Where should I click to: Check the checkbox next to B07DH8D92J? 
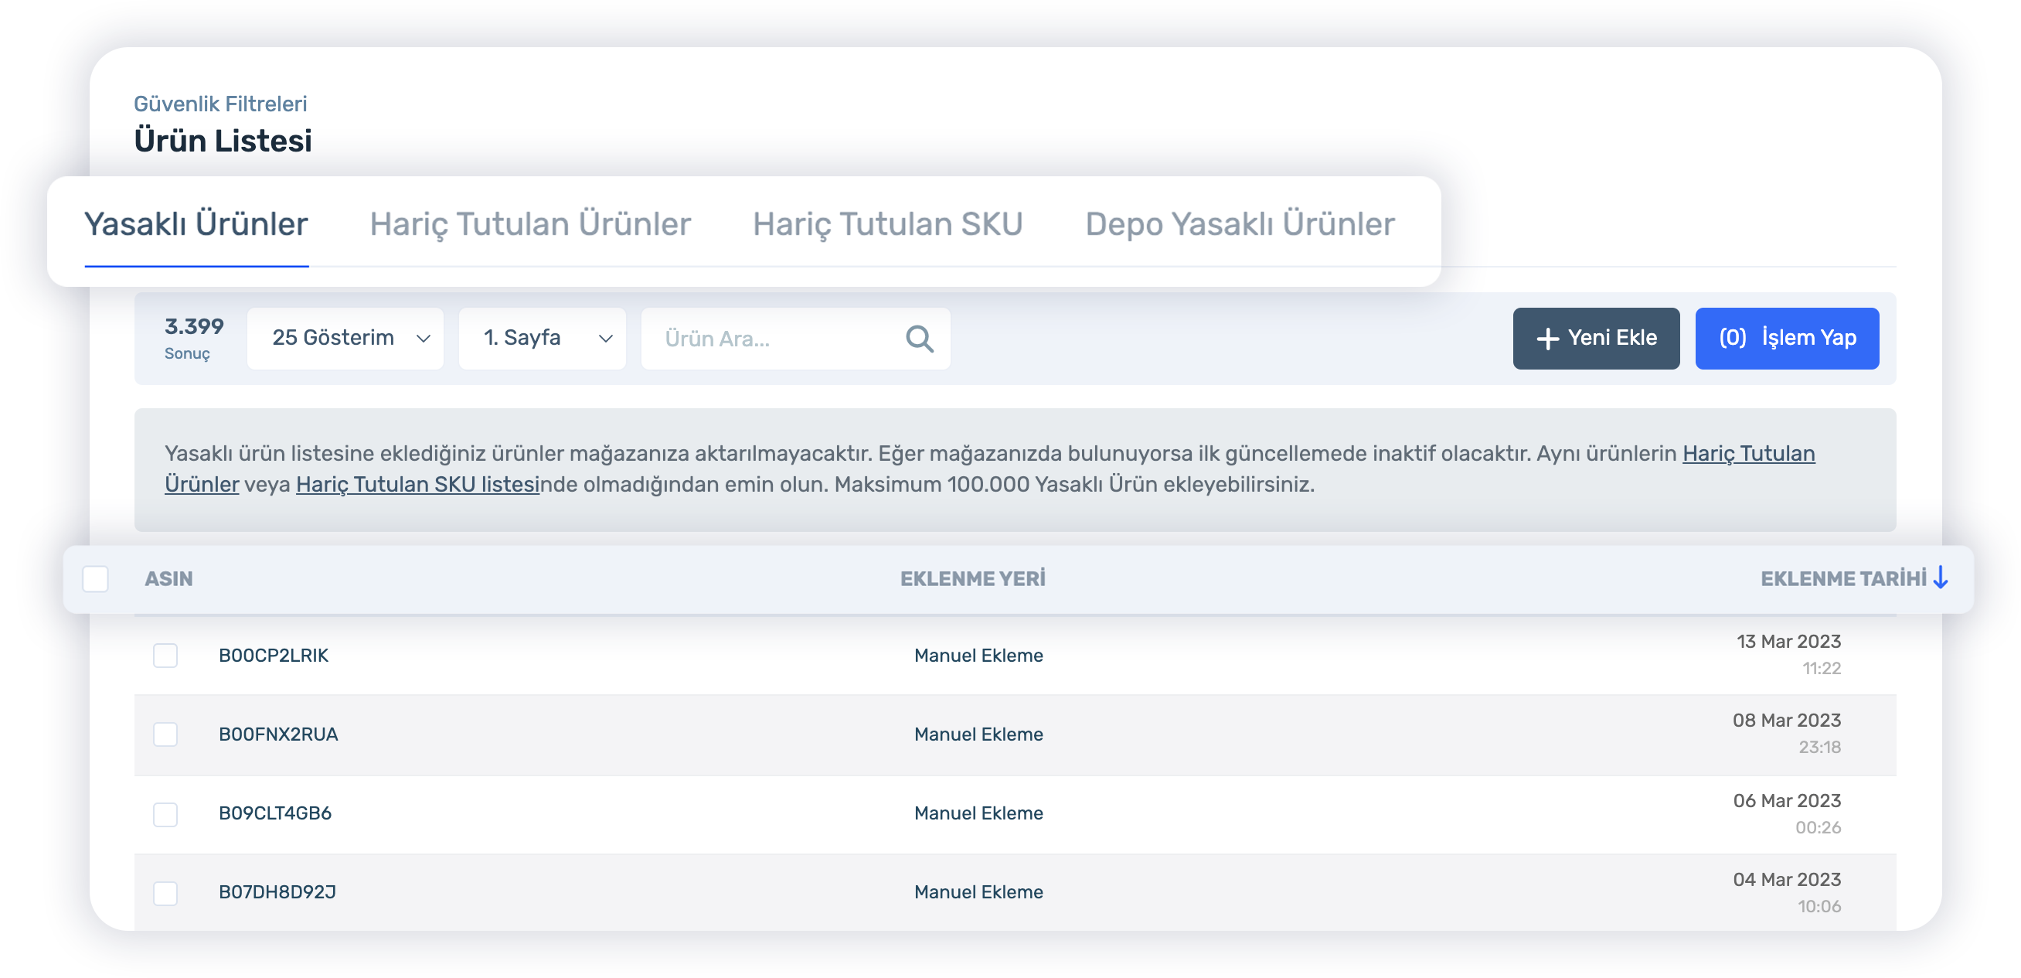pos(165,892)
